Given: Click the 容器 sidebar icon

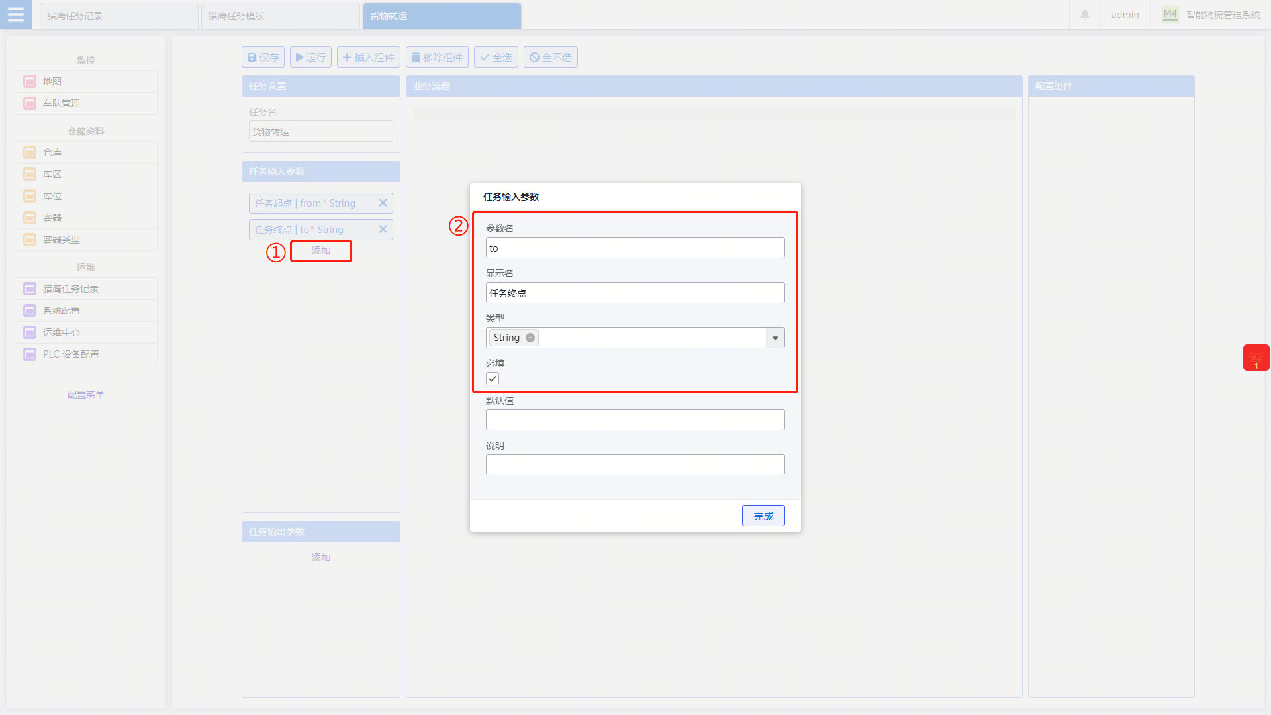Looking at the screenshot, I should click(x=30, y=218).
